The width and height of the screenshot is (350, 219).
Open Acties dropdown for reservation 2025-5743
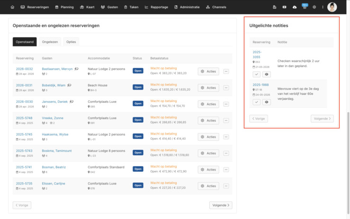208,153
